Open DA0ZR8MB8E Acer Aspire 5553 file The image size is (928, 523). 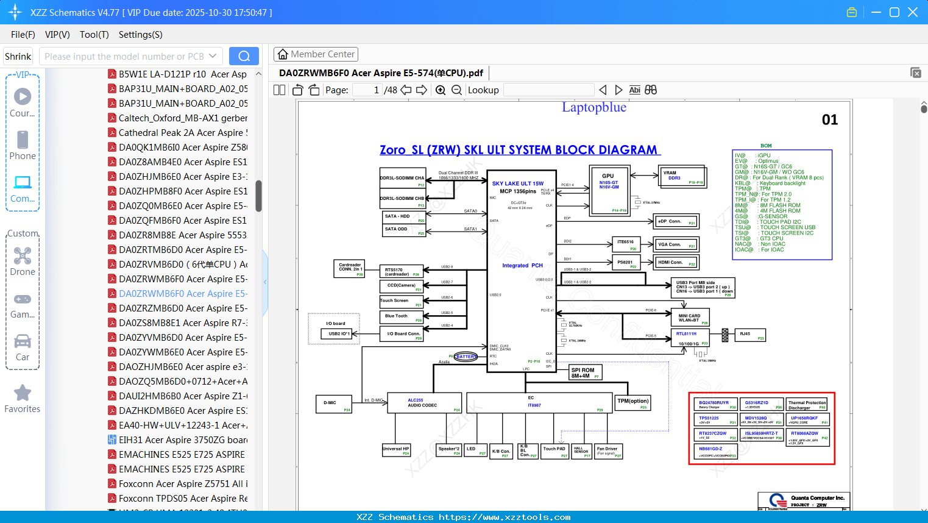[177, 235]
